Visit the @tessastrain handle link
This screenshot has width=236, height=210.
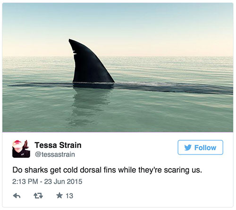coord(55,154)
